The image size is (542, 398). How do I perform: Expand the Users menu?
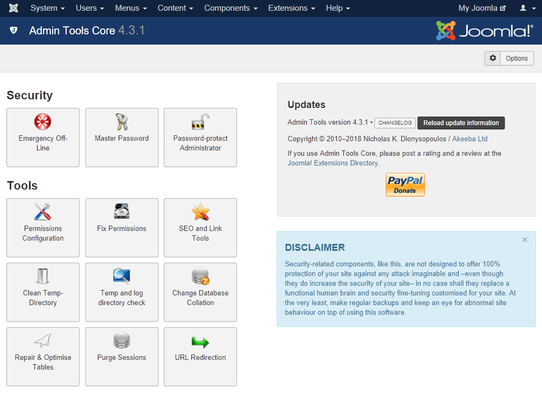tap(90, 8)
